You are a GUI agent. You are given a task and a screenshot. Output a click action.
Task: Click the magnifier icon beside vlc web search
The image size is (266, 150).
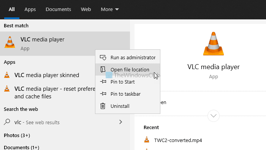point(7,122)
